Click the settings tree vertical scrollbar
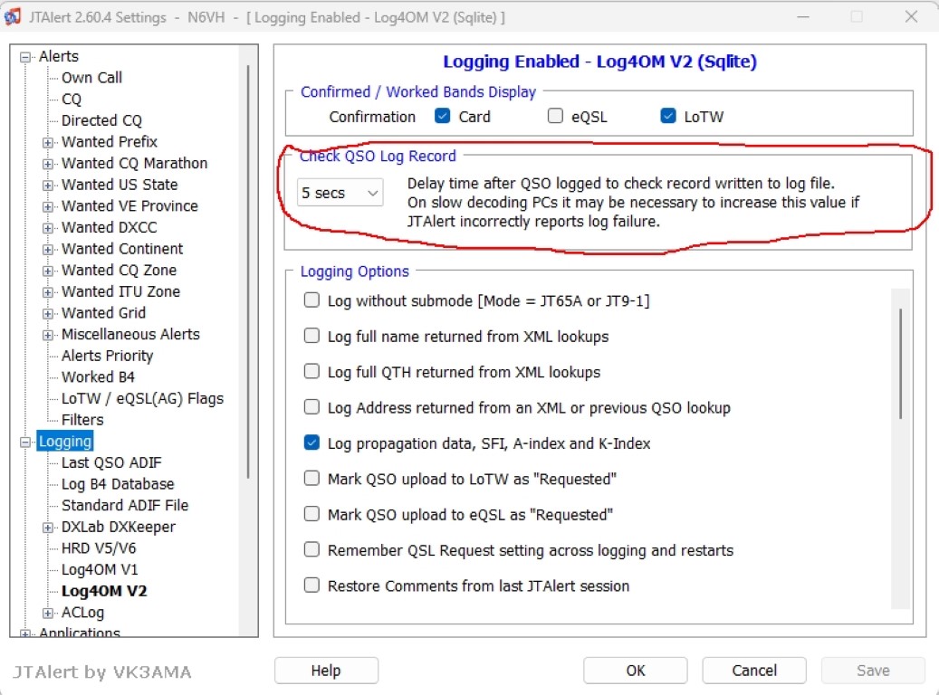Screen dimensions: 939x695 pos(248,271)
